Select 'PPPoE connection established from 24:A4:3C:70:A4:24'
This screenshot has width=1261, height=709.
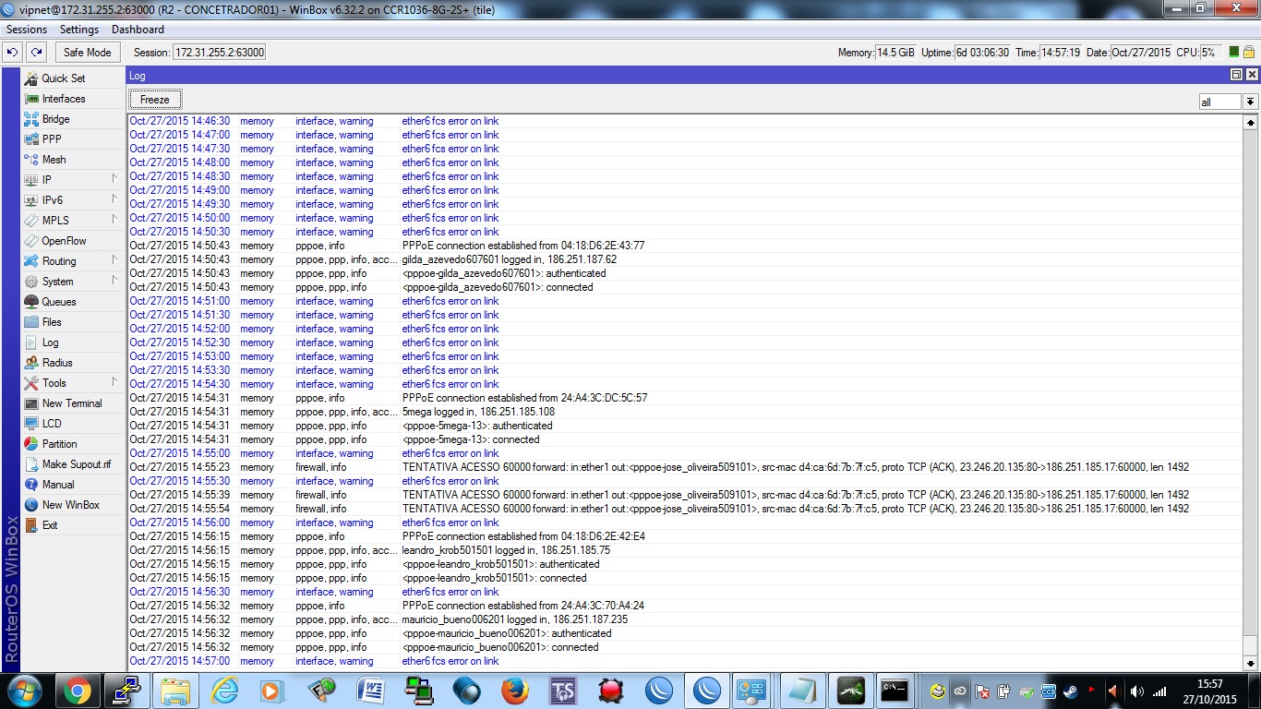[x=685, y=606]
